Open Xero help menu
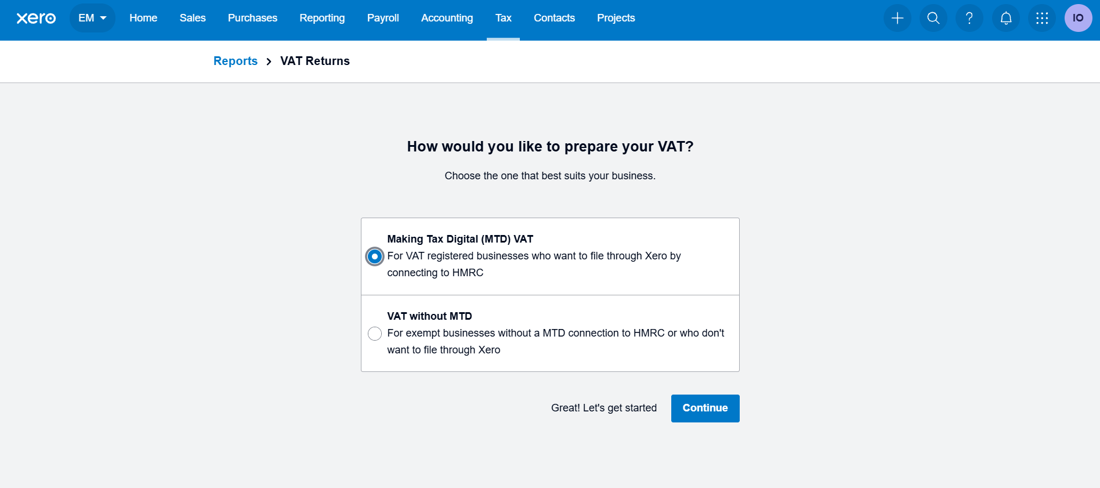 (x=969, y=18)
